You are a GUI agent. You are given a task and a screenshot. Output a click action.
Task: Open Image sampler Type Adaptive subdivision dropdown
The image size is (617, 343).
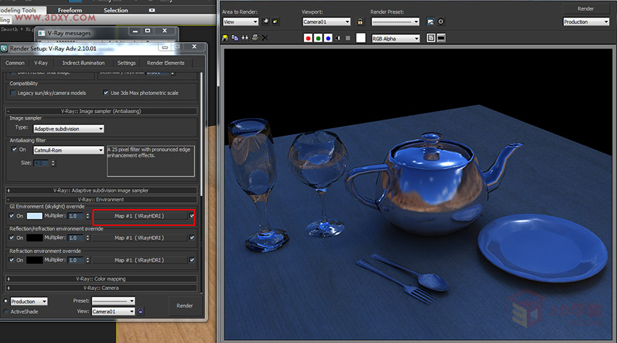(x=68, y=128)
